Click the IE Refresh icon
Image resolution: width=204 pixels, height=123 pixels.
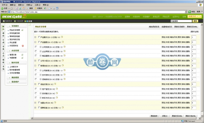[20, 8]
